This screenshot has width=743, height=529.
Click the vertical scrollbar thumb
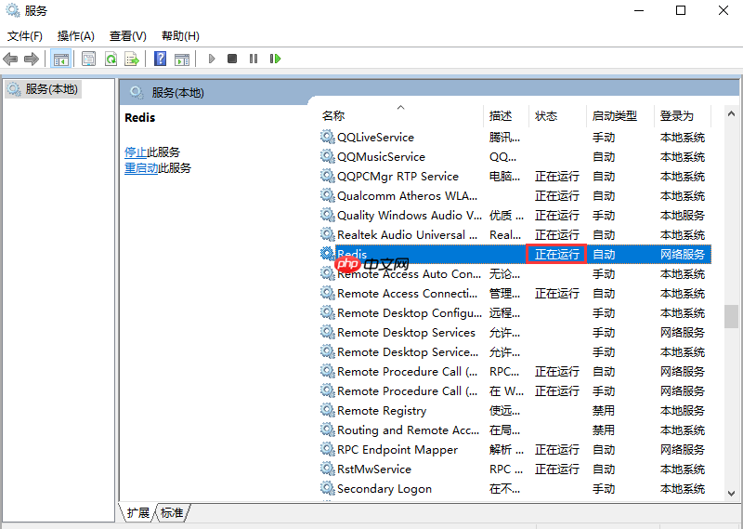731,316
